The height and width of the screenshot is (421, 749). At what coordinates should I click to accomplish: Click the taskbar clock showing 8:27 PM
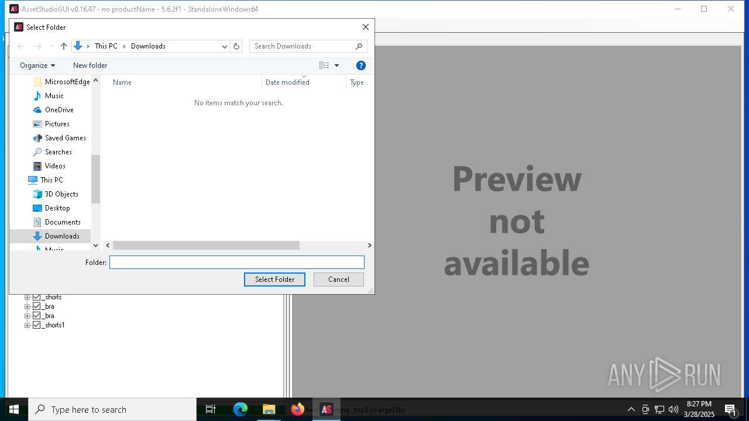pos(699,409)
